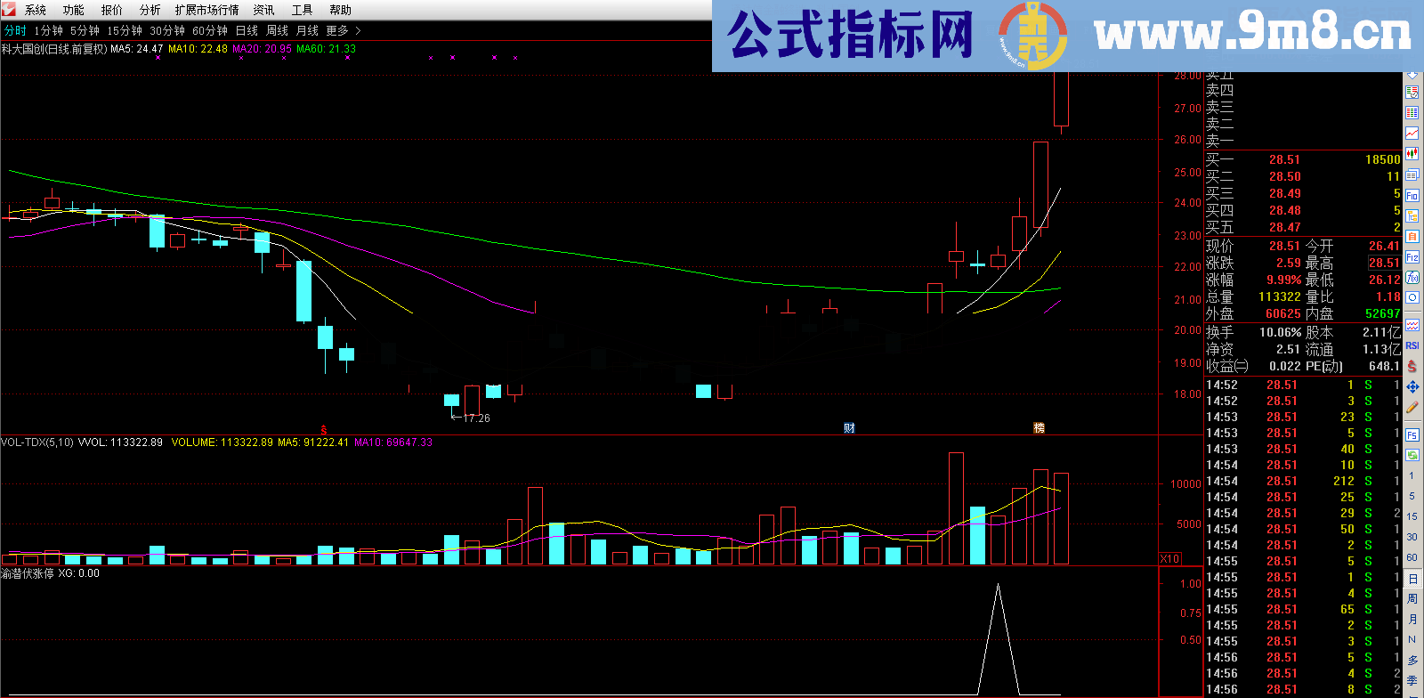Select sidebar 周 weekly period
Viewport: 1424px width, 698px height.
click(1412, 599)
